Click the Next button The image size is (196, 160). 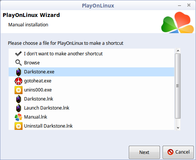144,152
